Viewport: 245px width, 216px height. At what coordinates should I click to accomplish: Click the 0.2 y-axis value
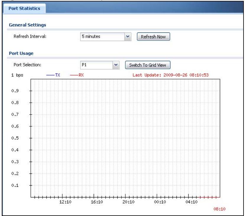pos(15,174)
